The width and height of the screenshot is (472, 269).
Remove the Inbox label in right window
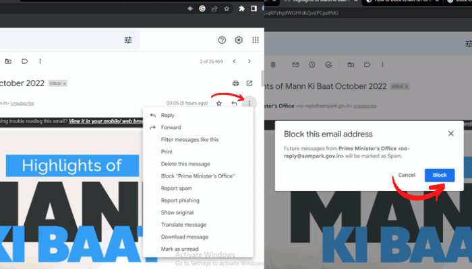[407, 87]
